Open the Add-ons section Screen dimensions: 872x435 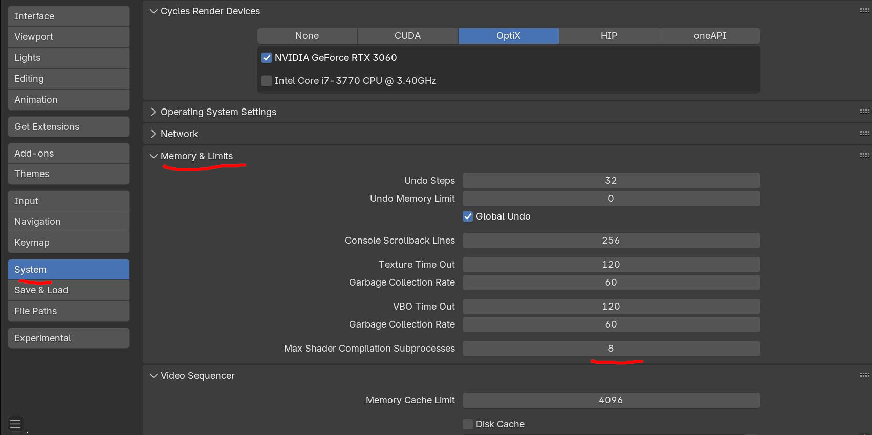tap(69, 154)
